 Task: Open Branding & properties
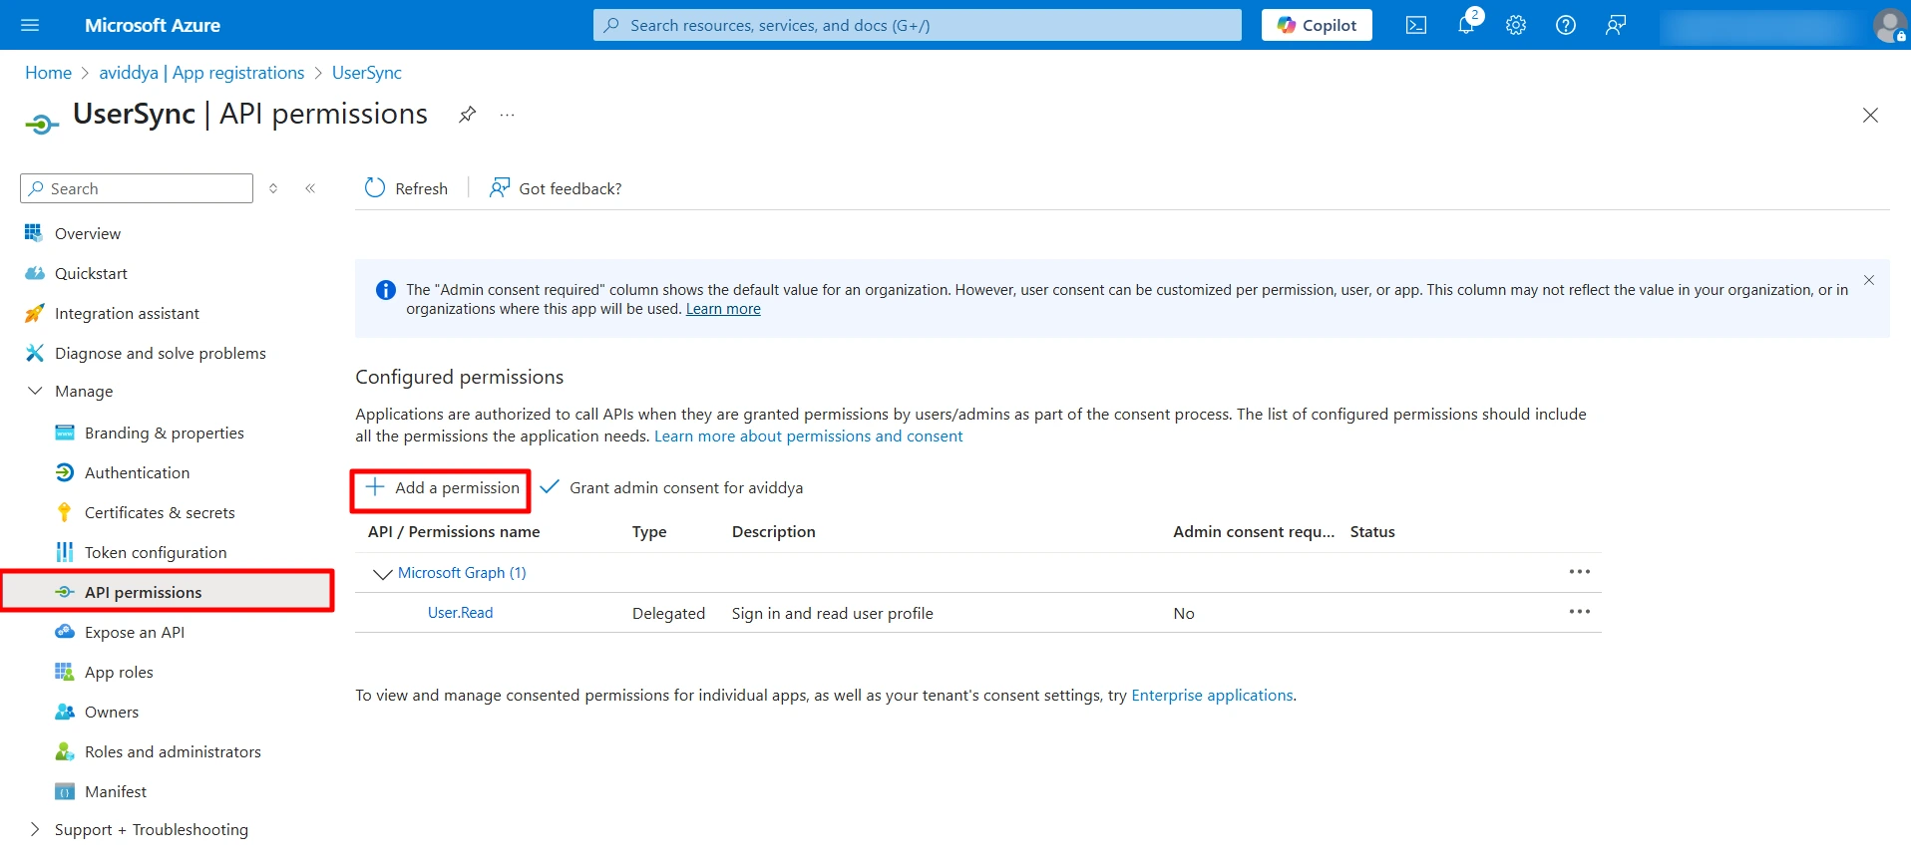coord(165,433)
